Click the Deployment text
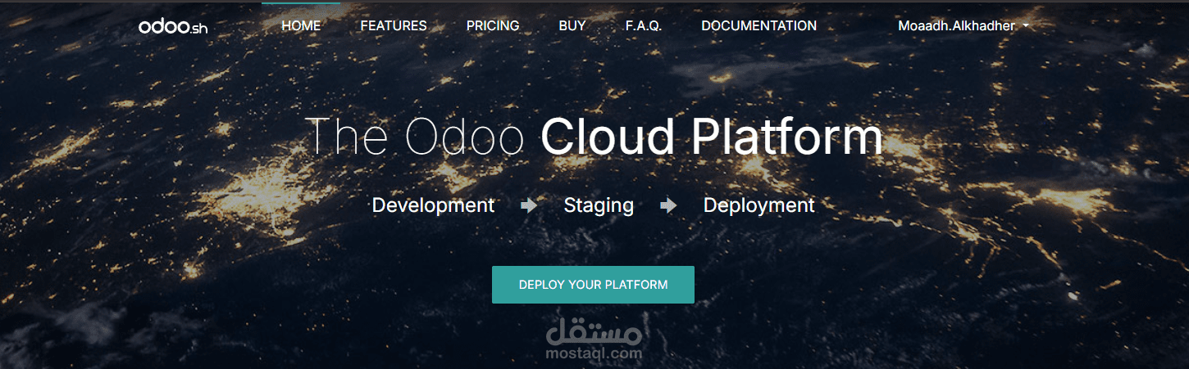Viewport: 1189px width, 369px height. (759, 205)
